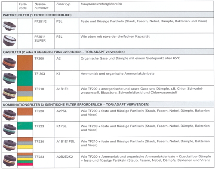Click the TF220 combination filter image
Screen dimensions: 215x169
click(x=9, y=115)
